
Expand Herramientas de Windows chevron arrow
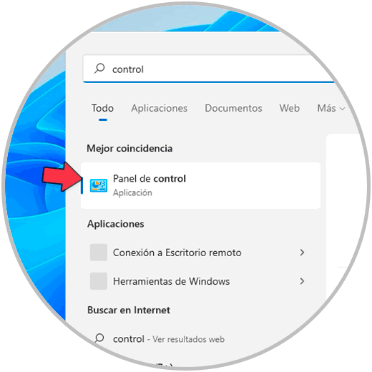pyautogui.click(x=302, y=281)
